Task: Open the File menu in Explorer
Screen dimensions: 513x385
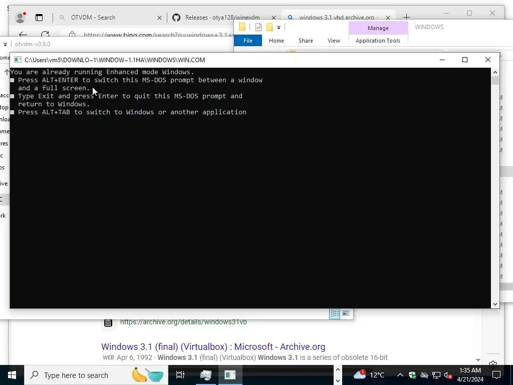Action: pyautogui.click(x=247, y=41)
